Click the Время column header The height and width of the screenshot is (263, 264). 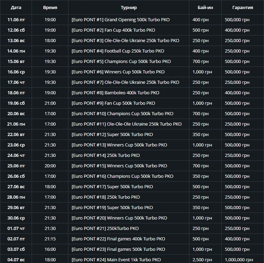click(x=50, y=7)
